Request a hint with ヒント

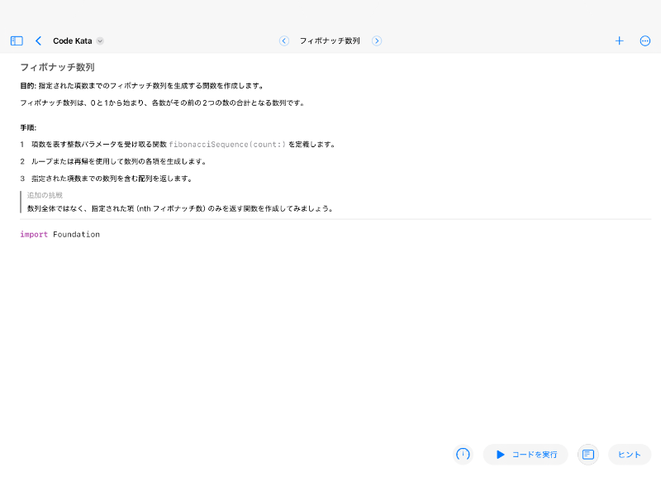pos(629,455)
